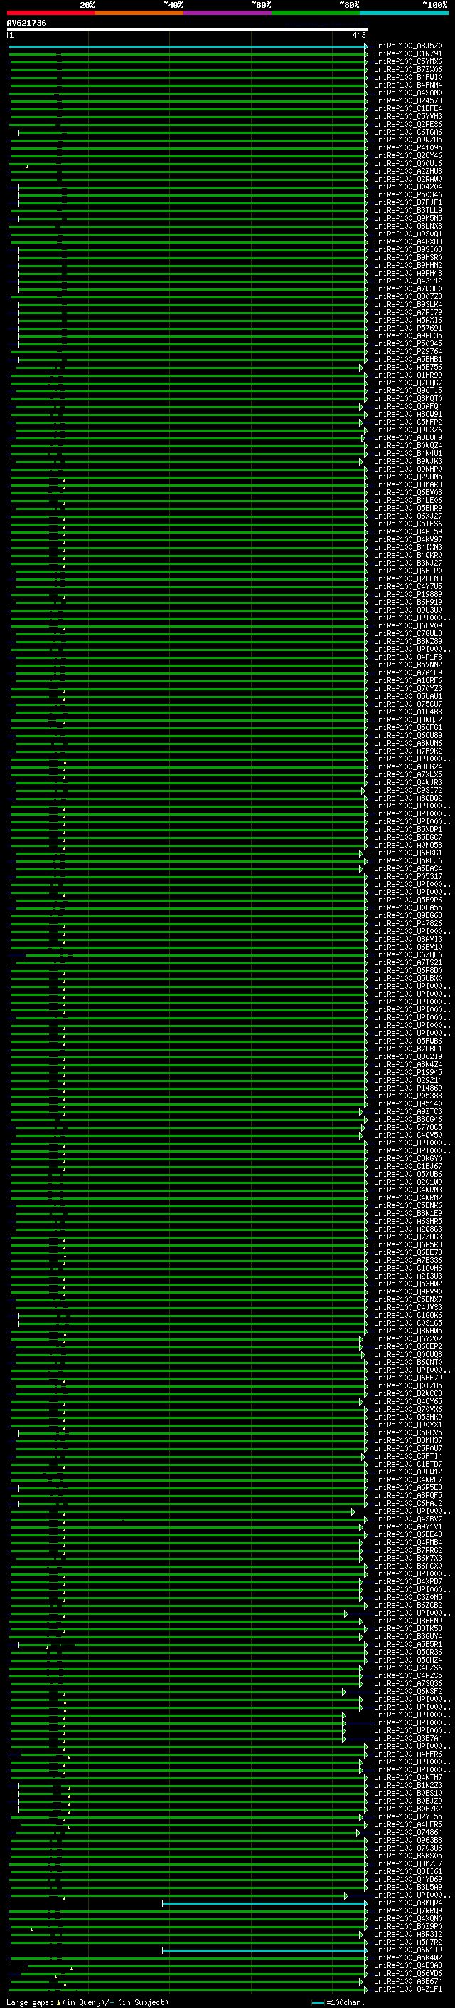Select hit label UniRef100_A4GXB3
This screenshot has width=455, height=2008.
point(408,241)
